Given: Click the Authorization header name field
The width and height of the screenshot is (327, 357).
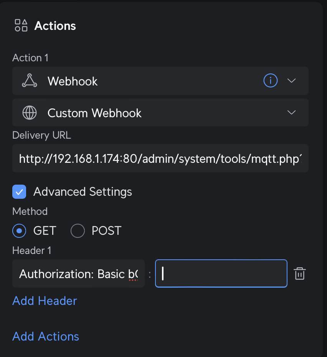Looking at the screenshot, I should (x=78, y=274).
